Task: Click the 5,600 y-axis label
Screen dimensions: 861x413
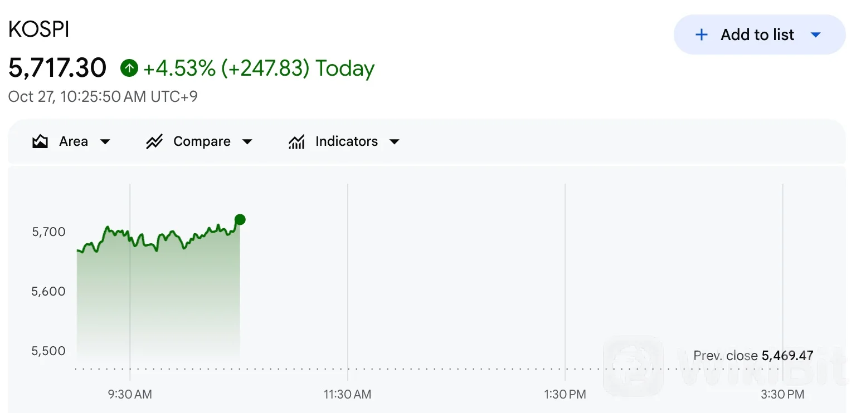Action: (49, 291)
